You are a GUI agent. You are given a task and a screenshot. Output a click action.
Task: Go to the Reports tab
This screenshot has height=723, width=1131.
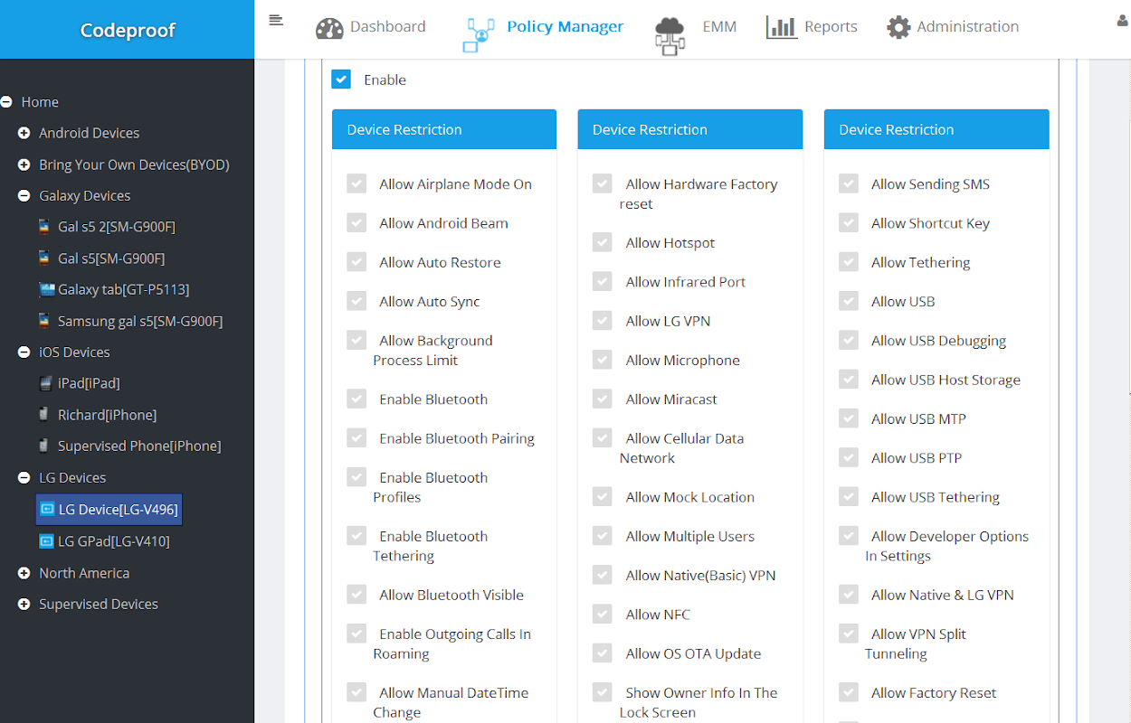(812, 27)
